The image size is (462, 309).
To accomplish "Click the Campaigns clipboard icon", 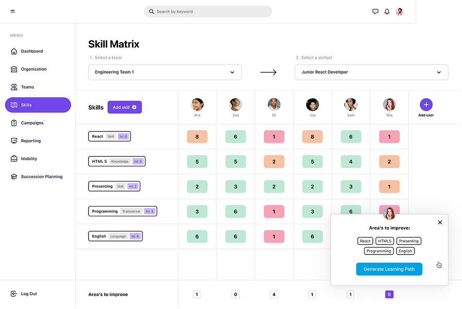I will click(14, 123).
